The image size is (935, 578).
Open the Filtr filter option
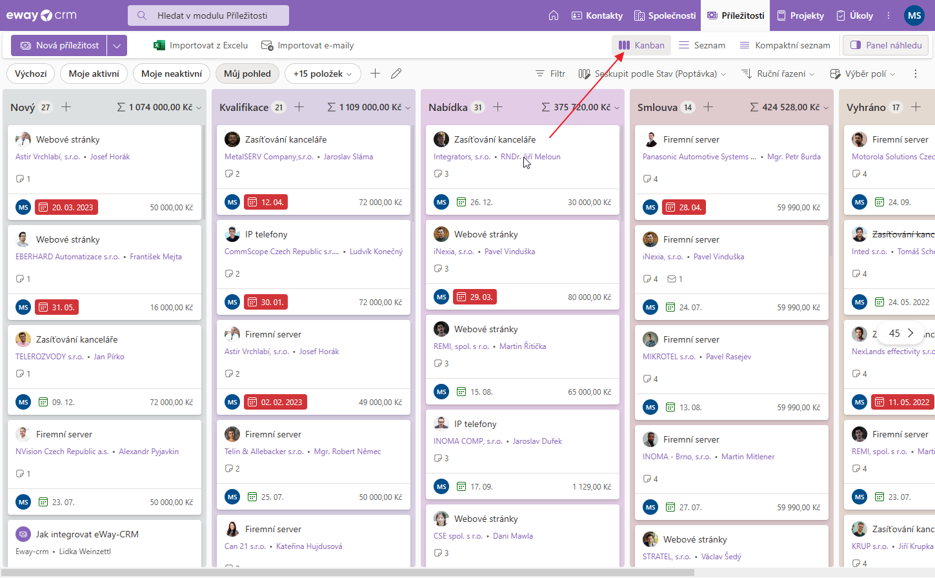[x=550, y=74]
